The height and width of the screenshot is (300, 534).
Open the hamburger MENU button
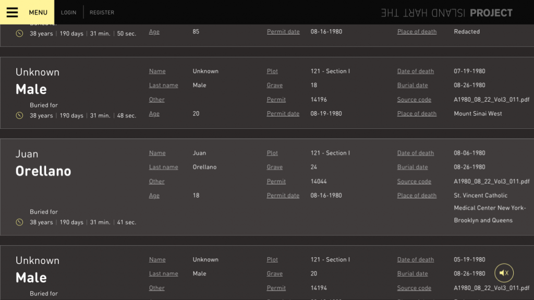click(x=27, y=13)
